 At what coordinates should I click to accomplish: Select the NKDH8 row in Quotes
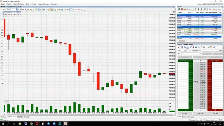(199, 19)
